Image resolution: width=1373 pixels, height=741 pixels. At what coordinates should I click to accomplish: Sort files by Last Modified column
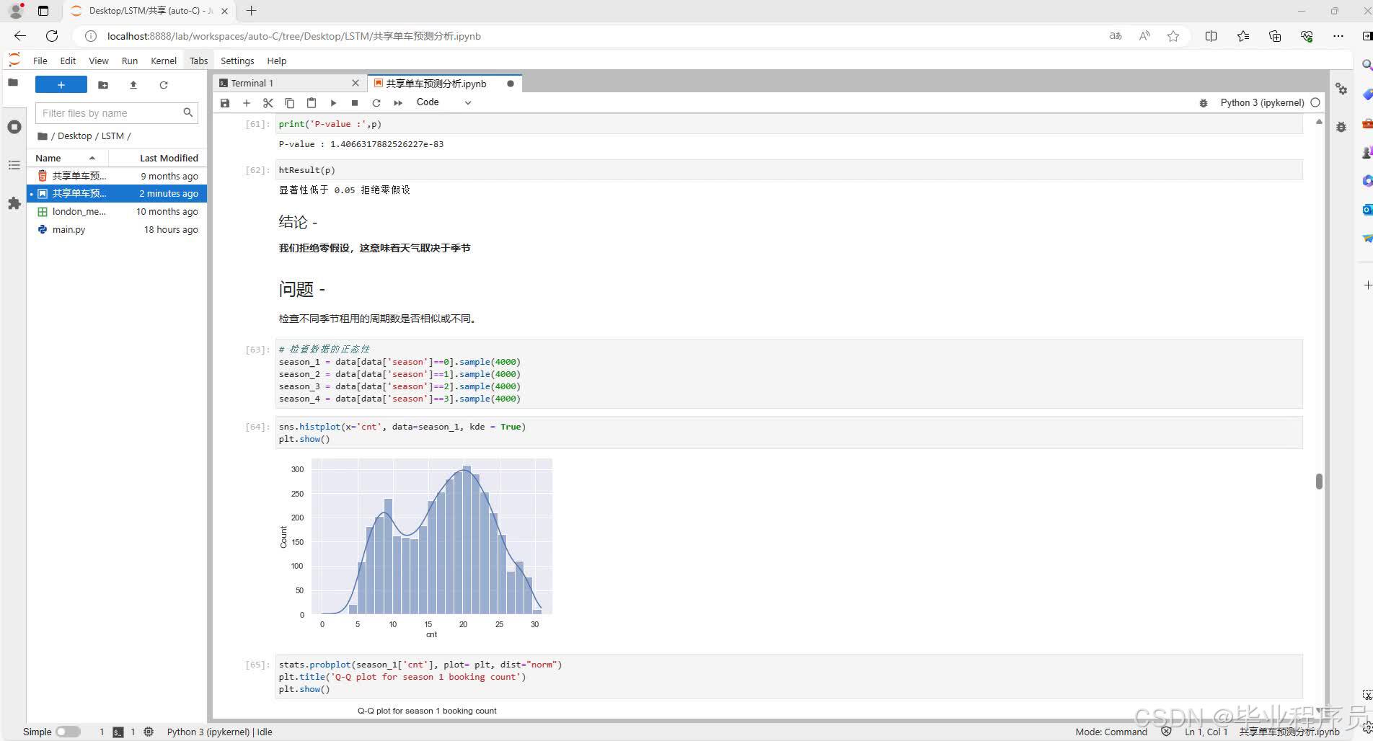[x=158, y=158]
